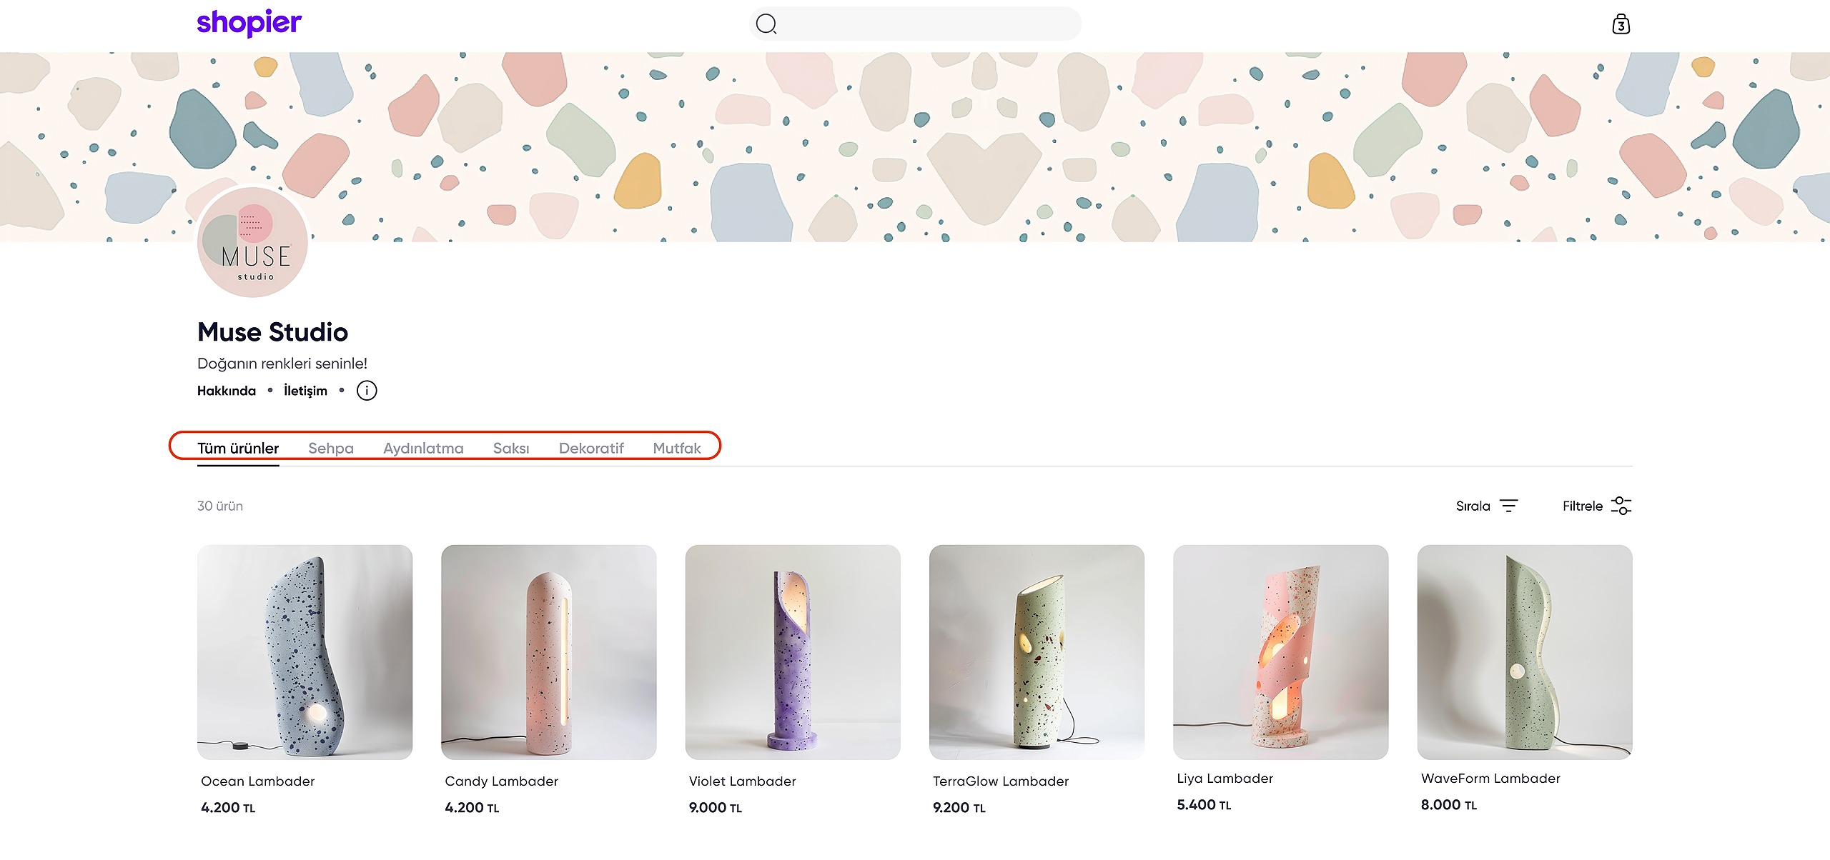Click the Muse Studio store avatar
Viewport: 1830px width, 860px height.
coord(252,243)
